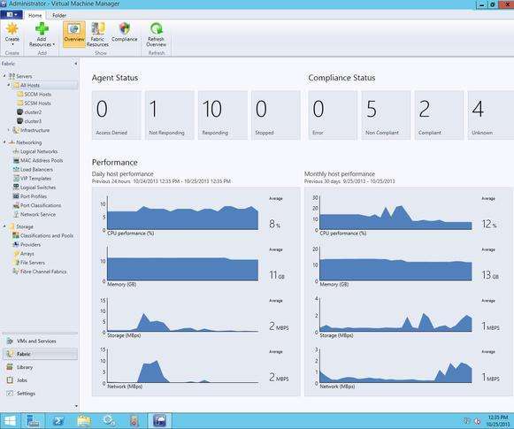
Task: Click the Access Denied agent tile
Action: tap(117, 115)
